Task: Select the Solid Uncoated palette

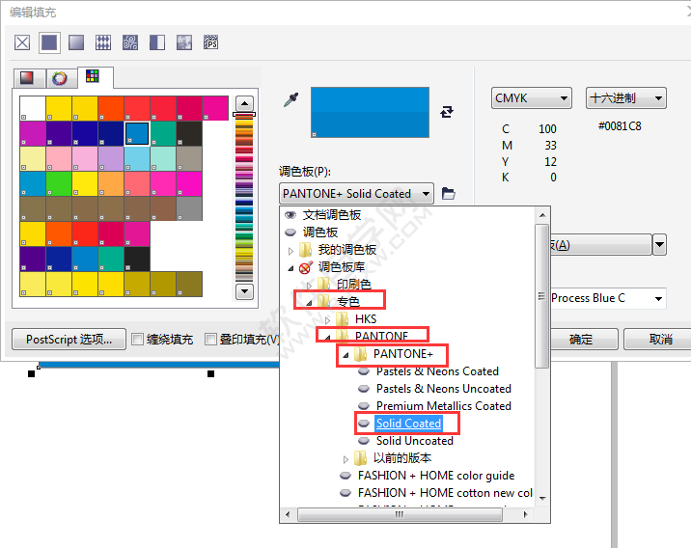Action: [414, 441]
